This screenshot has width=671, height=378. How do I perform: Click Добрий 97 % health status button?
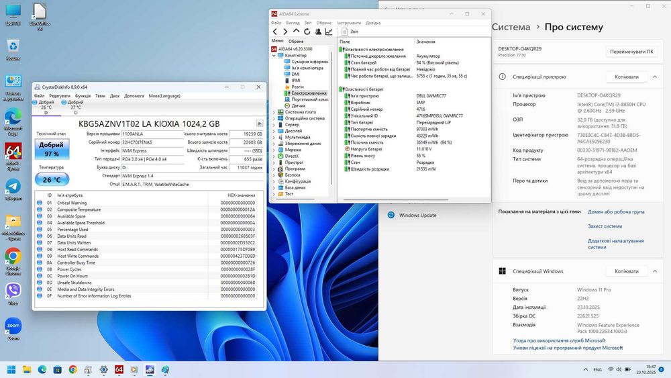pyautogui.click(x=52, y=149)
